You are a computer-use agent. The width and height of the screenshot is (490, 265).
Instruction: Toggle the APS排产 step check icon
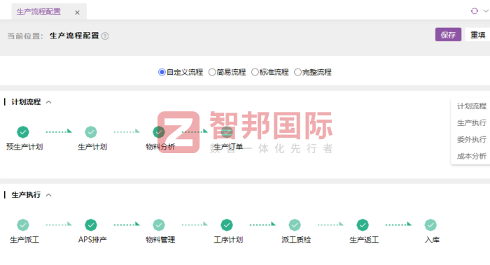click(x=91, y=224)
